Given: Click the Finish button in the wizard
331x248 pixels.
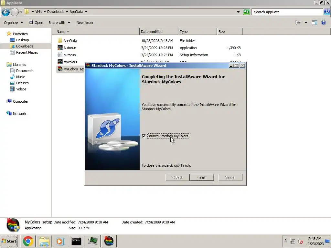Looking at the screenshot, I should 202,177.
